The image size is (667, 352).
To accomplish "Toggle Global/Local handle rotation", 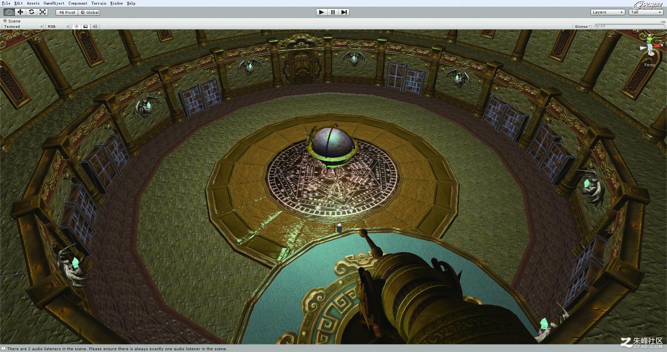I will 89,12.
